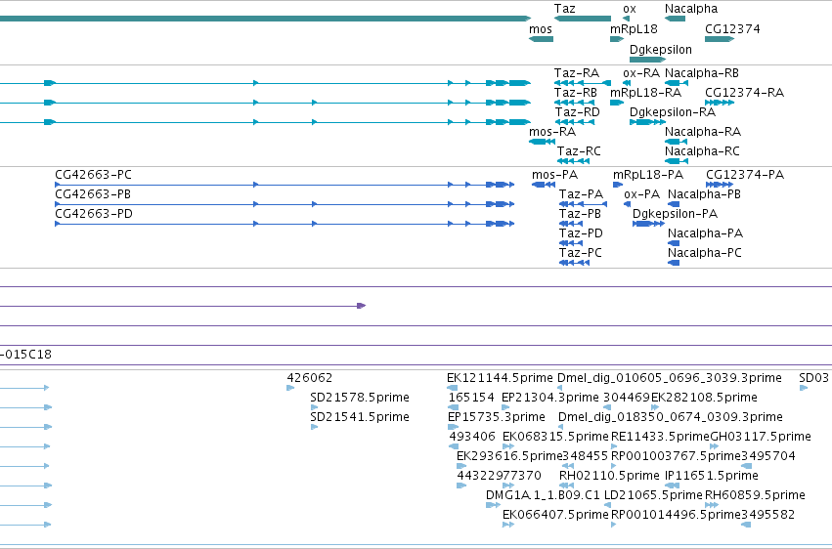The height and width of the screenshot is (549, 832).
Task: Click the mRpL18-PA protein label
Action: coord(648,175)
